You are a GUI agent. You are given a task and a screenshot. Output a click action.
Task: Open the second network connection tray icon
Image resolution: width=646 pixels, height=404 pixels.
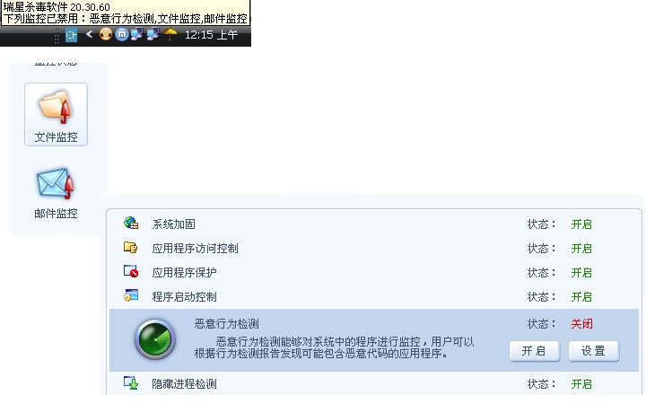[153, 34]
